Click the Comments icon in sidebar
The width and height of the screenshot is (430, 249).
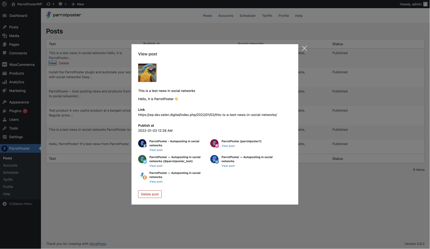tap(5, 53)
